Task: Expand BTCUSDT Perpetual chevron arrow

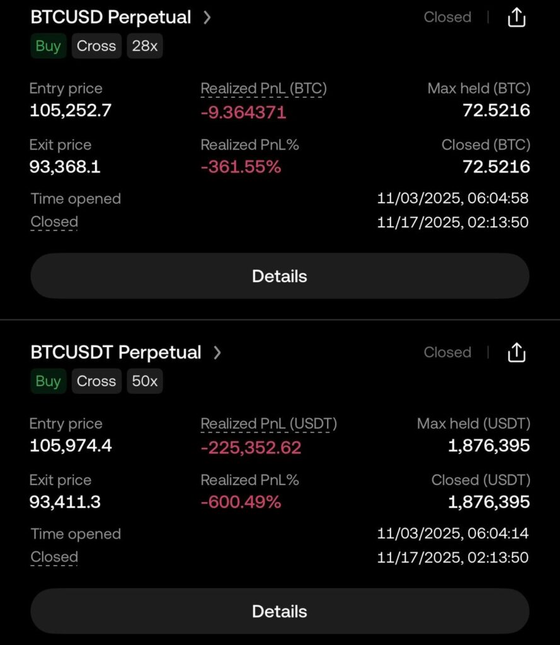Action: pyautogui.click(x=217, y=353)
